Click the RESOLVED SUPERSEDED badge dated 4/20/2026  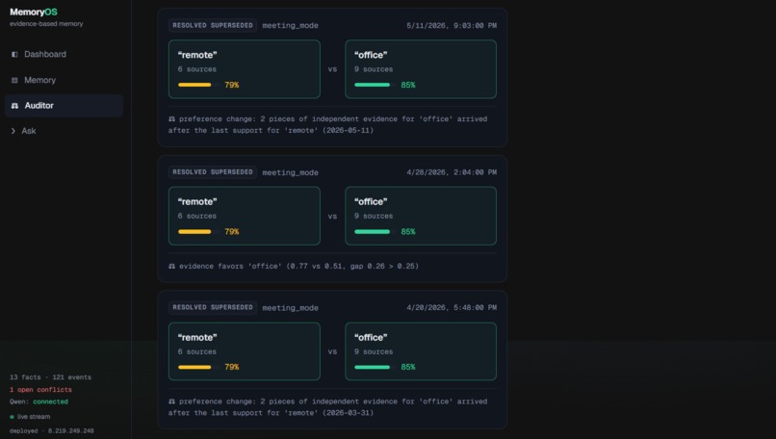coord(213,307)
